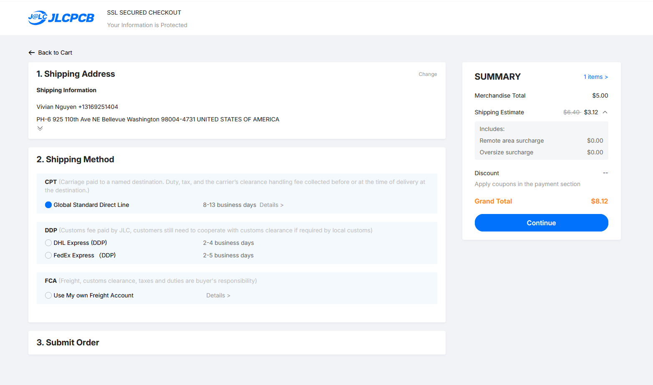Go back to cart link
This screenshot has height=385, width=653.
coord(55,53)
